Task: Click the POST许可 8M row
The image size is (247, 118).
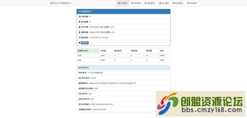Action: pyautogui.click(x=124, y=94)
